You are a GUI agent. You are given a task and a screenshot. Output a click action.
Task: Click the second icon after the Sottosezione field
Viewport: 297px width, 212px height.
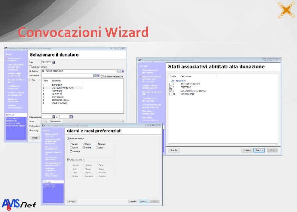point(98,76)
